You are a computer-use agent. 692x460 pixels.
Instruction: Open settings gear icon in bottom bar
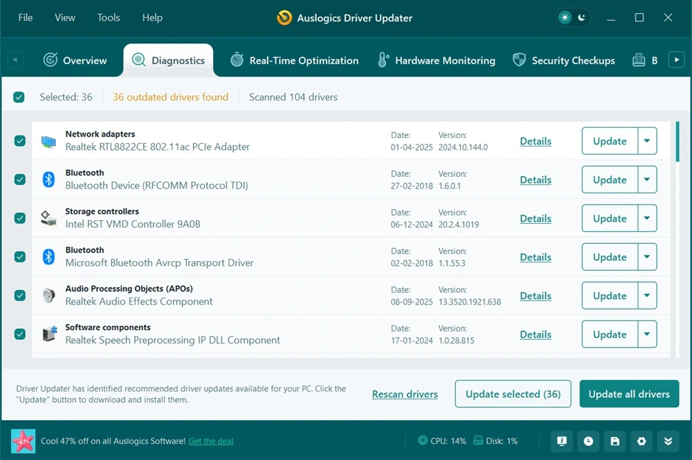[x=641, y=441]
